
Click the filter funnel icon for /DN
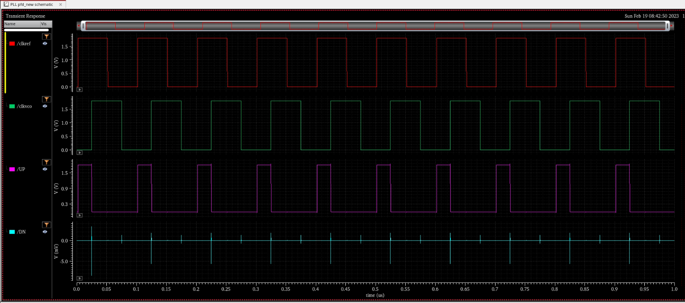(x=46, y=225)
